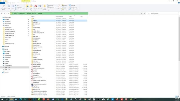Open the Help question mark icon
The width and height of the screenshot is (180, 101).
[x=179, y=3]
